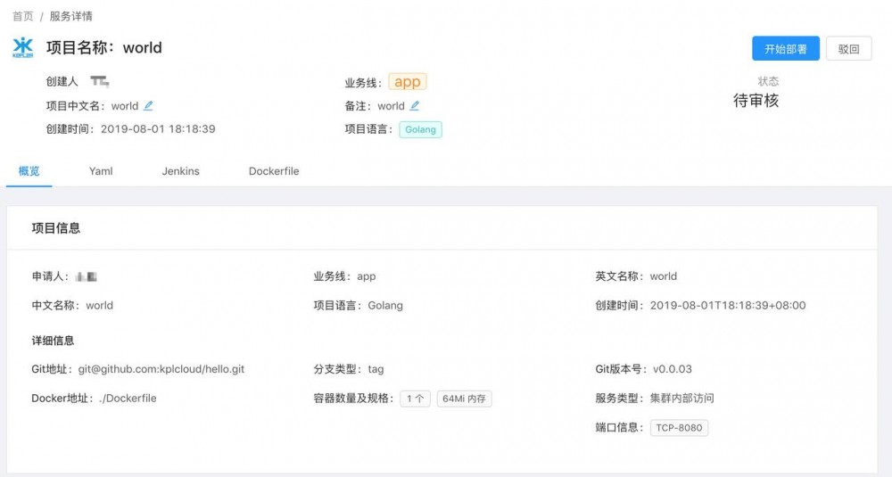Select the Dockerfile tab
Viewport: 892px width, 477px height.
coord(274,171)
